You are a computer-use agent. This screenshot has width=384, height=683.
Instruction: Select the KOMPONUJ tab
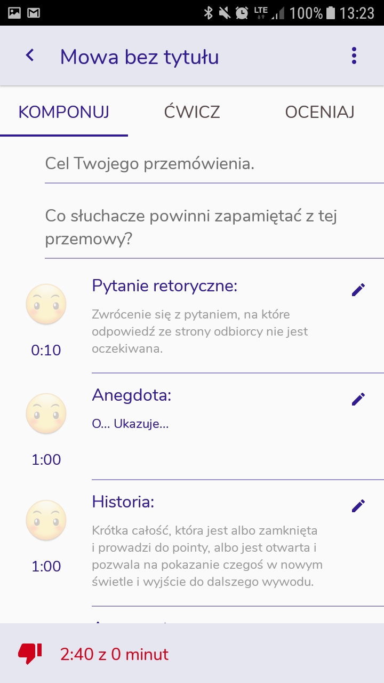64,112
